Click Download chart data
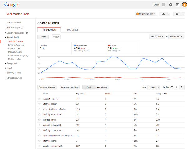This screenshot has width=187, height=149. pyautogui.click(x=70, y=87)
